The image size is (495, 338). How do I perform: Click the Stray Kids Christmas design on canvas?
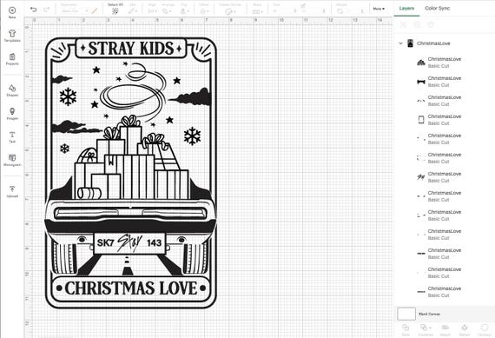(131, 173)
